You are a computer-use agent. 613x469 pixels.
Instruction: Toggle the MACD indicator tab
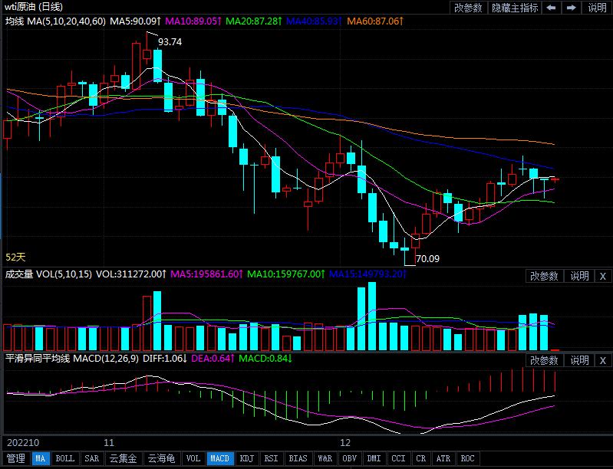(x=220, y=459)
